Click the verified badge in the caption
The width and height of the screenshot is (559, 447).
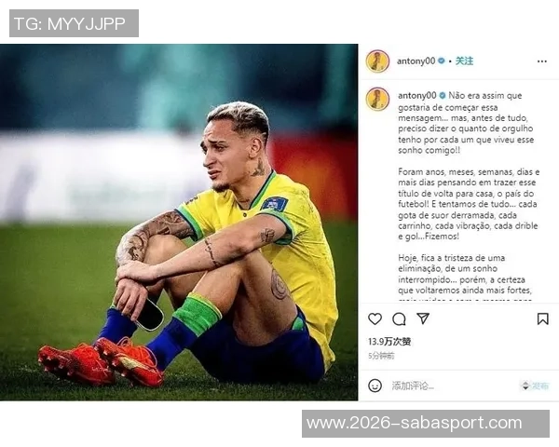pos(443,96)
